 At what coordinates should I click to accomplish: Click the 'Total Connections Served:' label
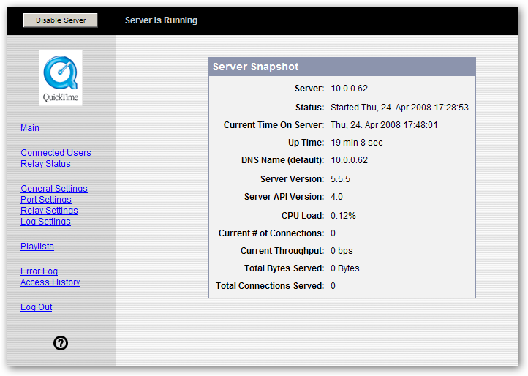[270, 286]
